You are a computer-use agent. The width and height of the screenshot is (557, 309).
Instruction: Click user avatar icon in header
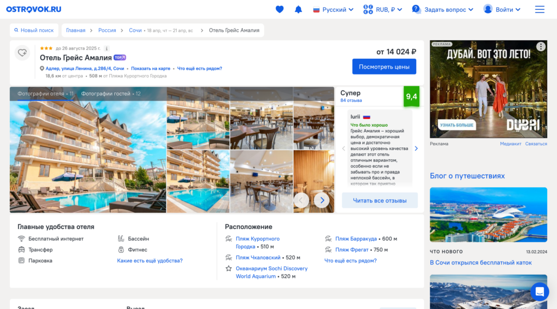point(488,9)
